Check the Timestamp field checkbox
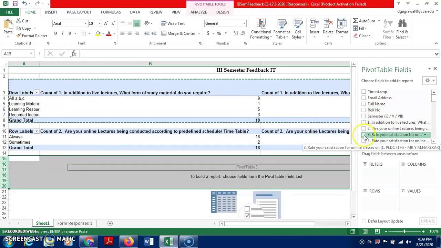 click(364, 92)
